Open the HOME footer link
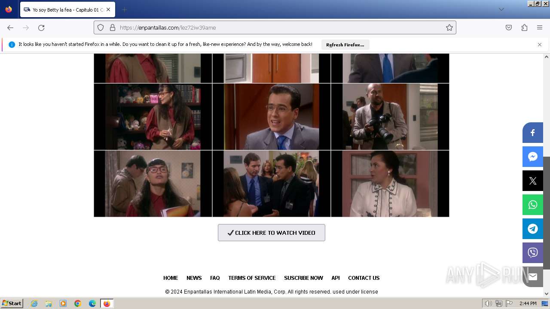The height and width of the screenshot is (309, 550). click(x=171, y=278)
